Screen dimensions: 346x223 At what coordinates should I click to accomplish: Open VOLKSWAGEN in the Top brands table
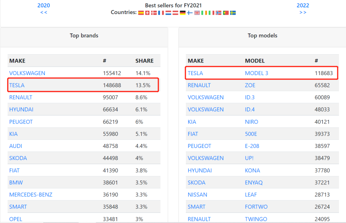coord(27,73)
